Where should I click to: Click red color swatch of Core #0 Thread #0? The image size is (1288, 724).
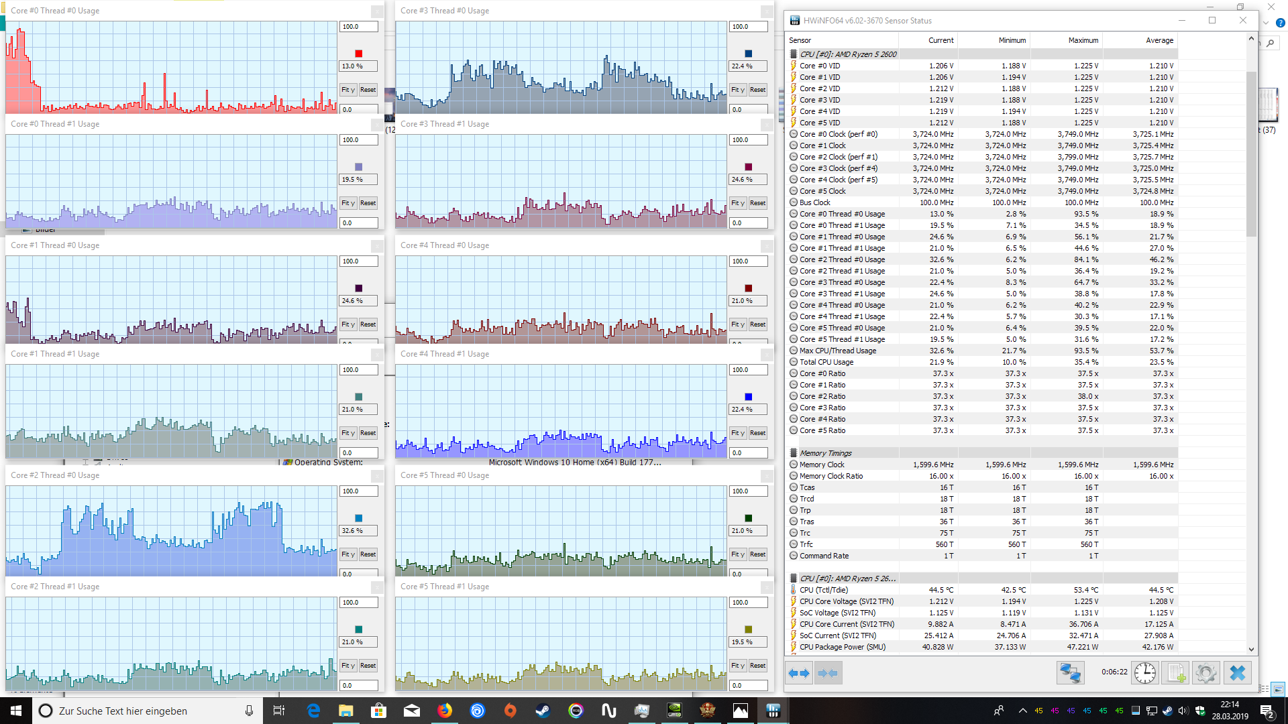click(x=358, y=54)
